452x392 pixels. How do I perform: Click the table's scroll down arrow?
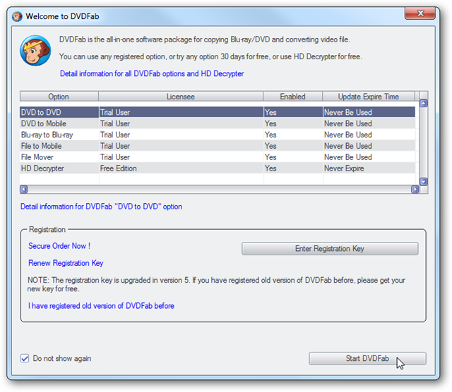(x=424, y=182)
